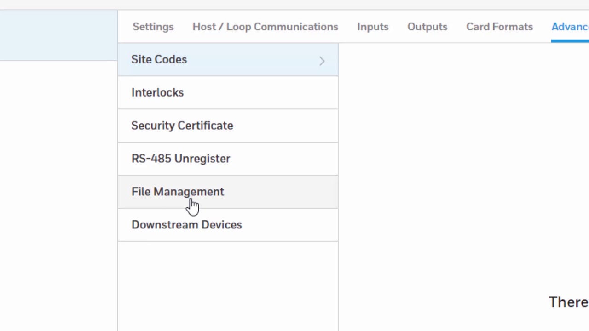
Task: Select Site Codes in the list
Action: coord(159,60)
